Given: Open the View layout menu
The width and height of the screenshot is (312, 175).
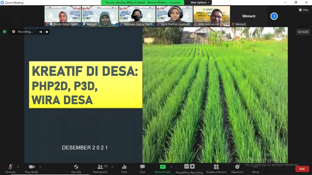Looking at the screenshot, I should pyautogui.click(x=304, y=10).
